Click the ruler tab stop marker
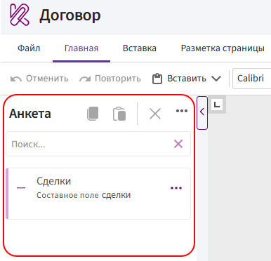The height and width of the screenshot is (261, 271). 217,105
